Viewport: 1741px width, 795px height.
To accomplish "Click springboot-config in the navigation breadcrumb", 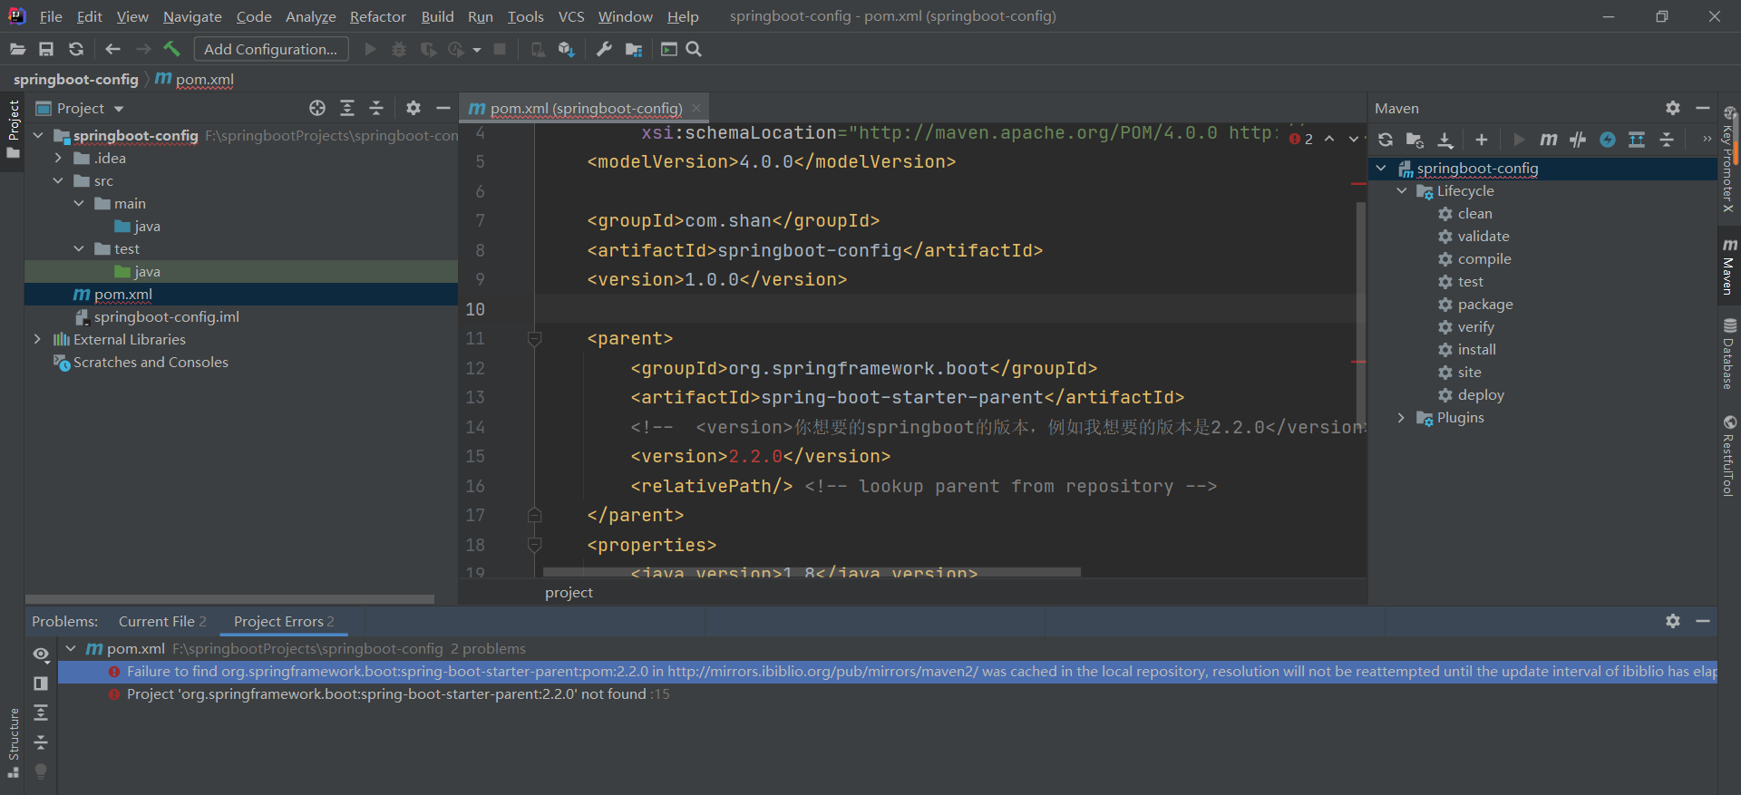I will pyautogui.click(x=76, y=79).
